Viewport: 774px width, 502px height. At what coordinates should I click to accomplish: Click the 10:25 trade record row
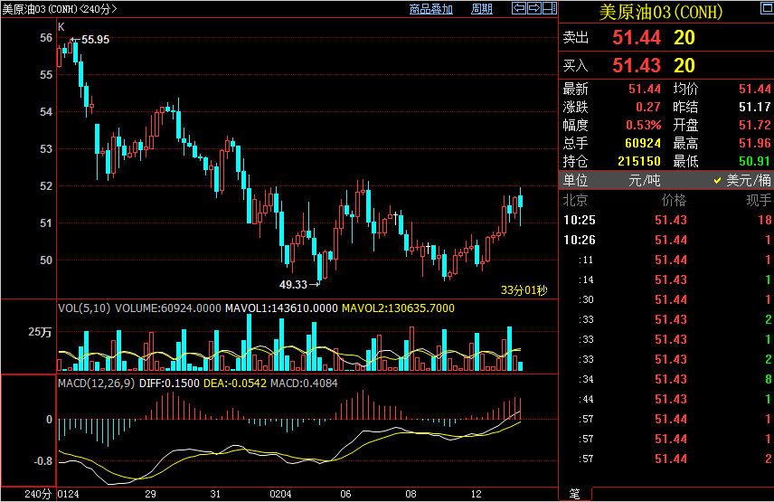666,220
